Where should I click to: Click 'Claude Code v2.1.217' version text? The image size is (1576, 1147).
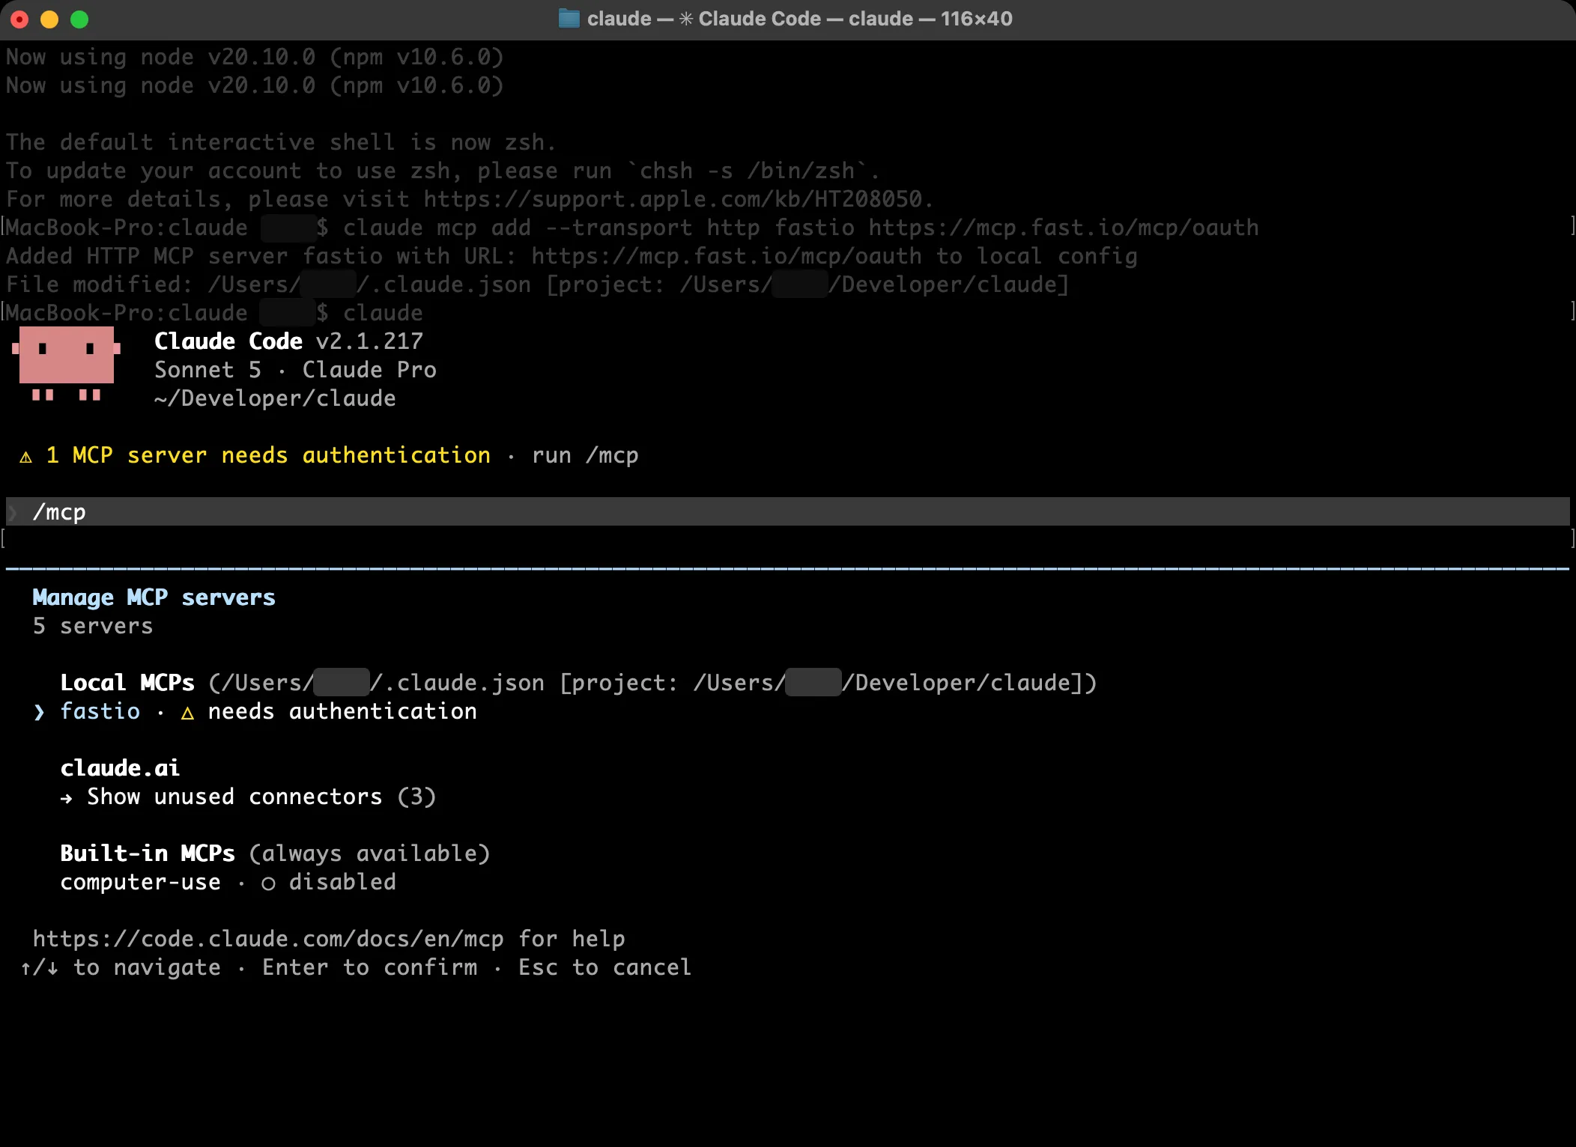288,341
